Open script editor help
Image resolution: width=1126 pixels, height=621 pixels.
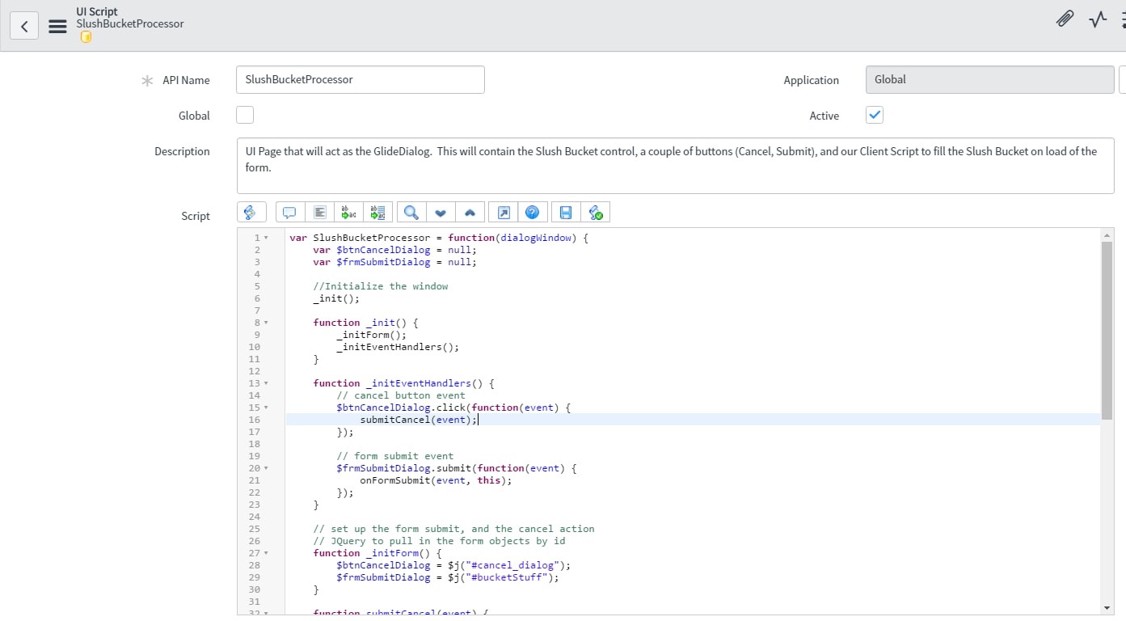click(533, 212)
